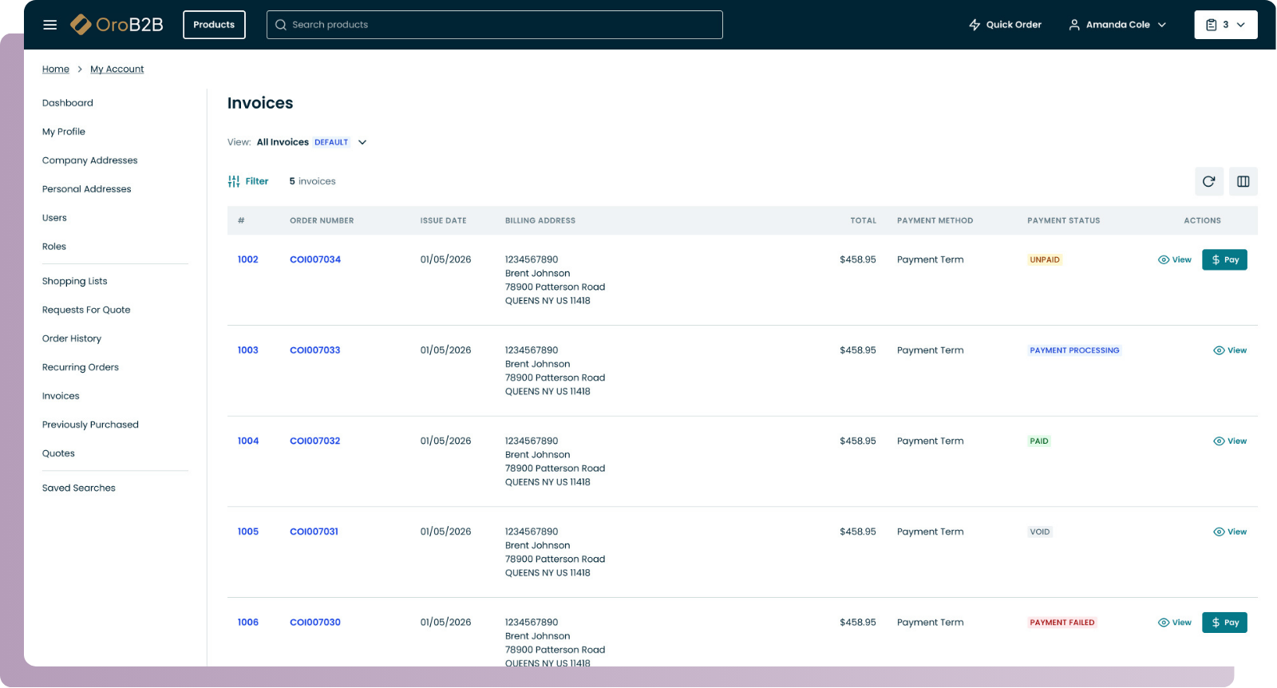Sort by Payment Status column header
Image resolution: width=1277 pixels, height=688 pixels.
(1063, 220)
